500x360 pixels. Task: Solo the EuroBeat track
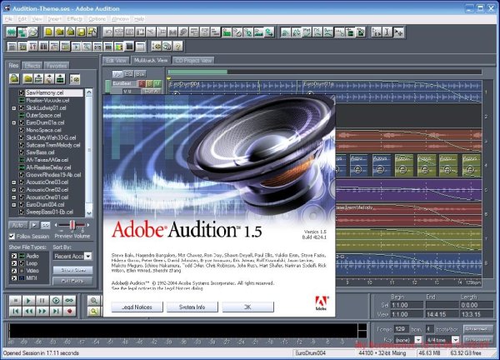149,84
